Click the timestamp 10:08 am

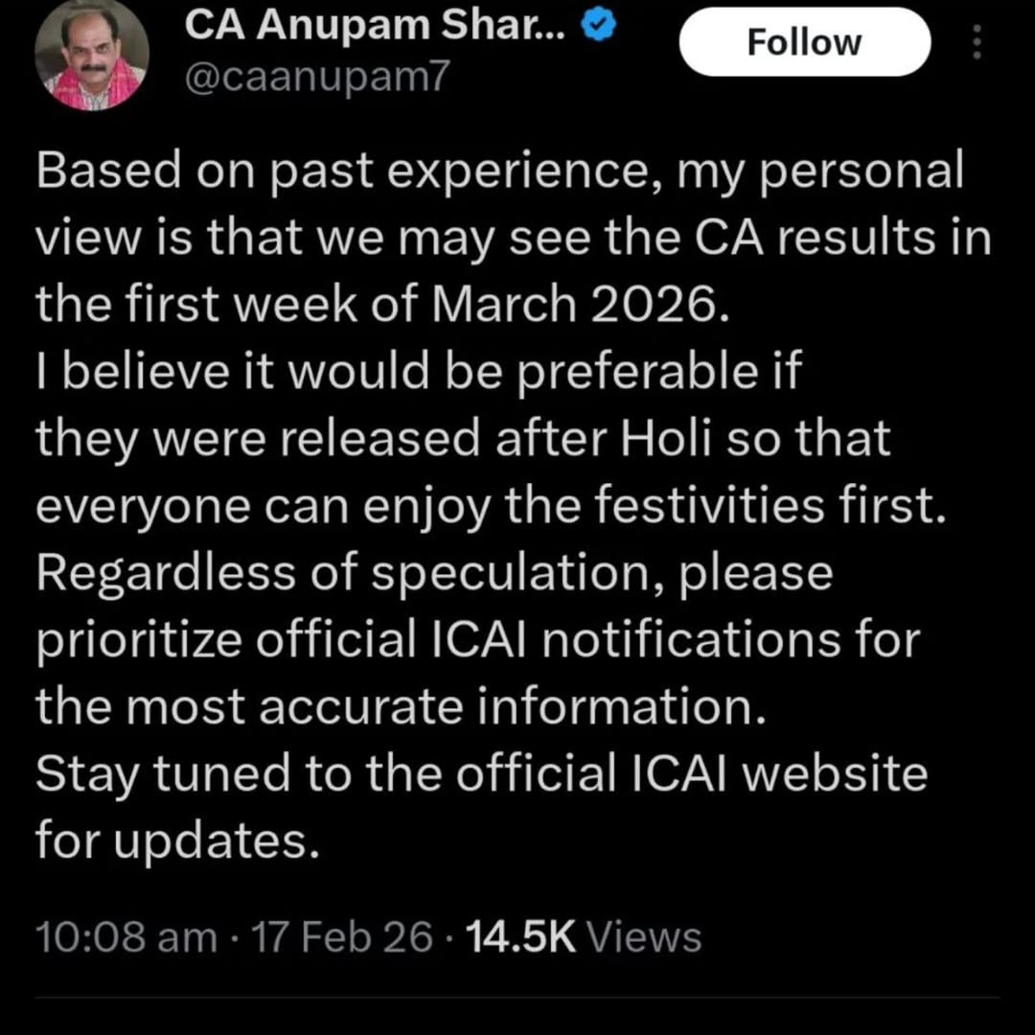tap(125, 936)
